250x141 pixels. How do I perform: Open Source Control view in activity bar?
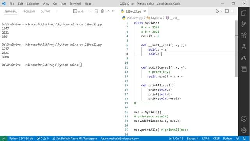[x=244, y=24]
